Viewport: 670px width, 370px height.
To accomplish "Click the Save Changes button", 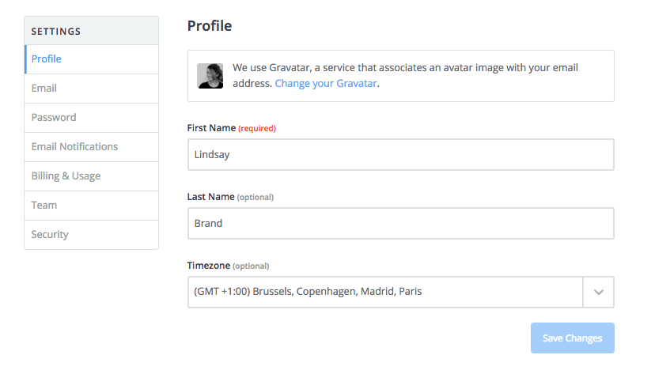I will 573,338.
